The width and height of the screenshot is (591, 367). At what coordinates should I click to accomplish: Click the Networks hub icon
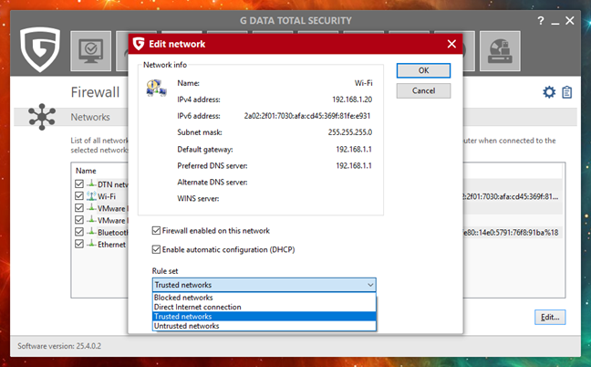[42, 117]
